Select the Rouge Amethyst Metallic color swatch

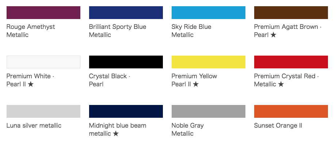coord(43,13)
